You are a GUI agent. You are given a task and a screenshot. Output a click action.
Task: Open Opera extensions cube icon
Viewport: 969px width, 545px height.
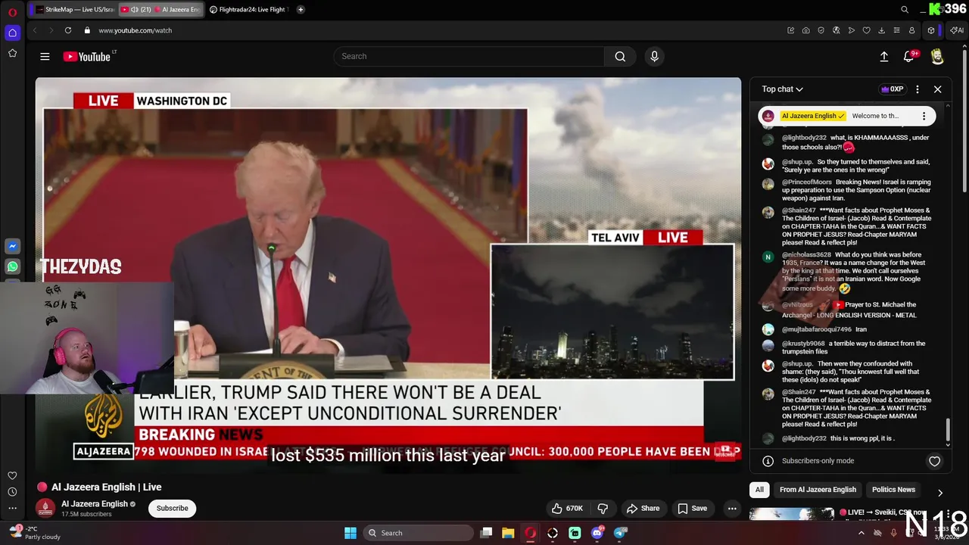point(931,30)
